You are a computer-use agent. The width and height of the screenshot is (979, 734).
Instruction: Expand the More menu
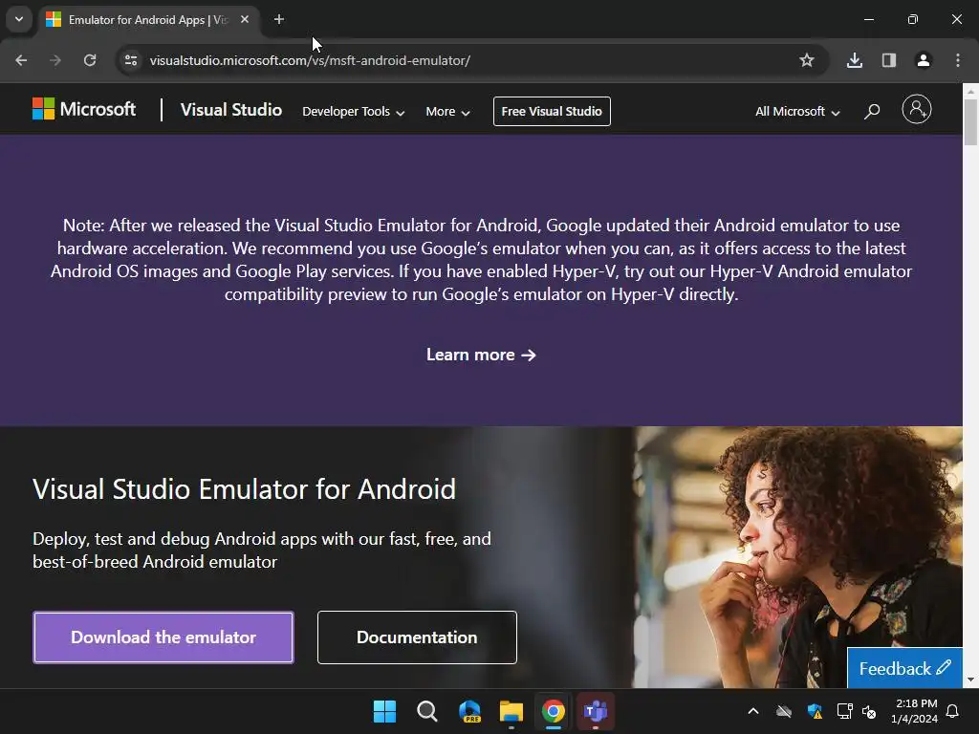click(447, 112)
